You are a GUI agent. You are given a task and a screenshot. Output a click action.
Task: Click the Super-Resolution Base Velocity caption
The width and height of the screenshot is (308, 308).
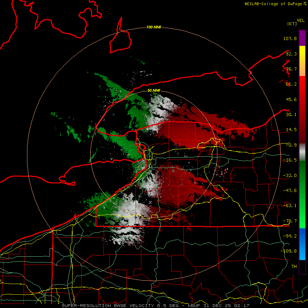156,306
